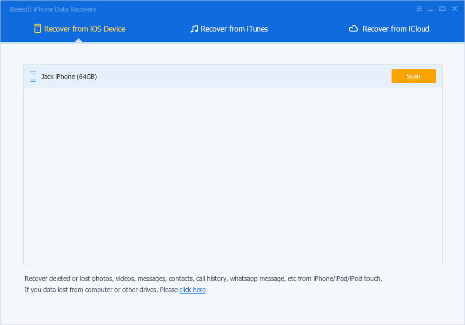This screenshot has height=325, width=465.
Task: Close the iPhone Data Recovery window
Action: click(454, 9)
